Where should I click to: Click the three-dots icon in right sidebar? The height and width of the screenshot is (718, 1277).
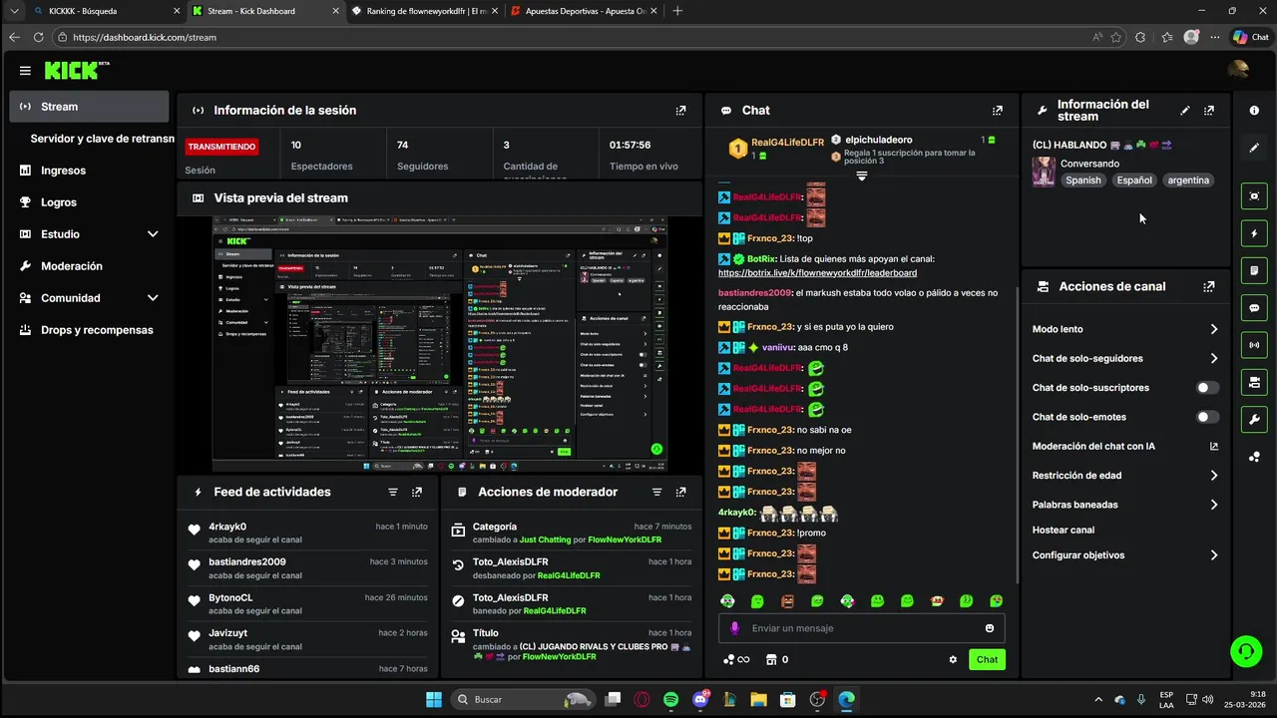point(1254,457)
